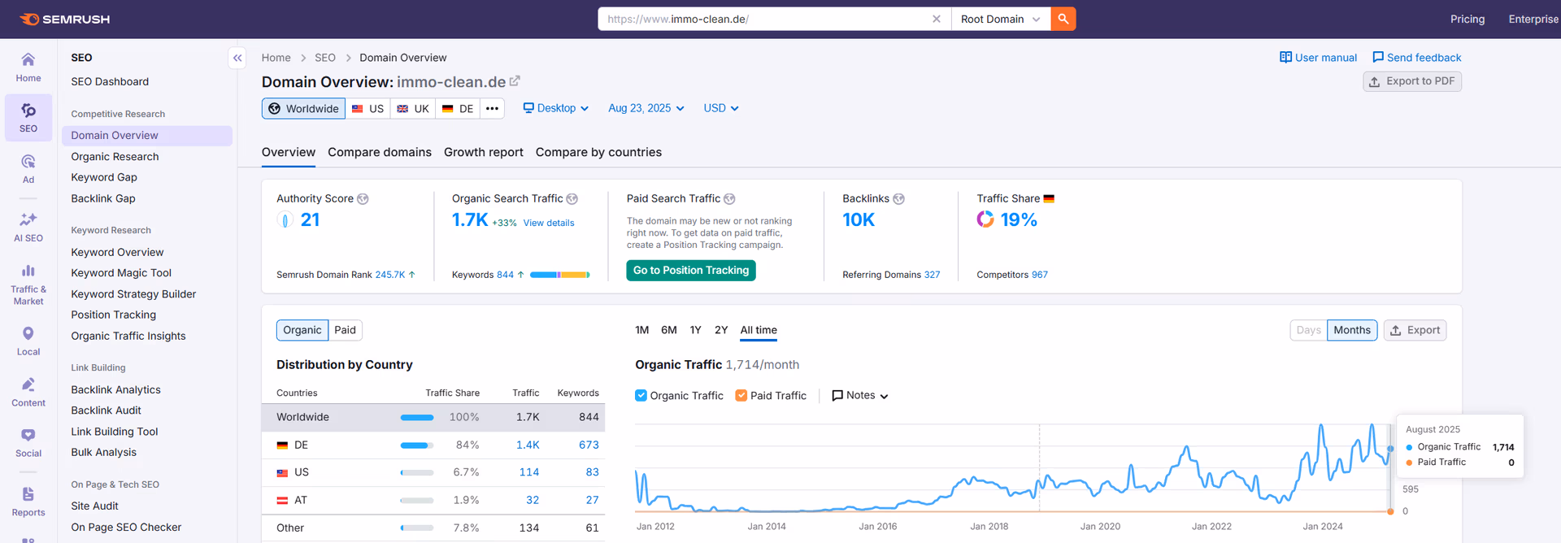Viewport: 1561px width, 543px height.
Task: Toggle the Paid Traffic checkbox
Action: coord(741,395)
